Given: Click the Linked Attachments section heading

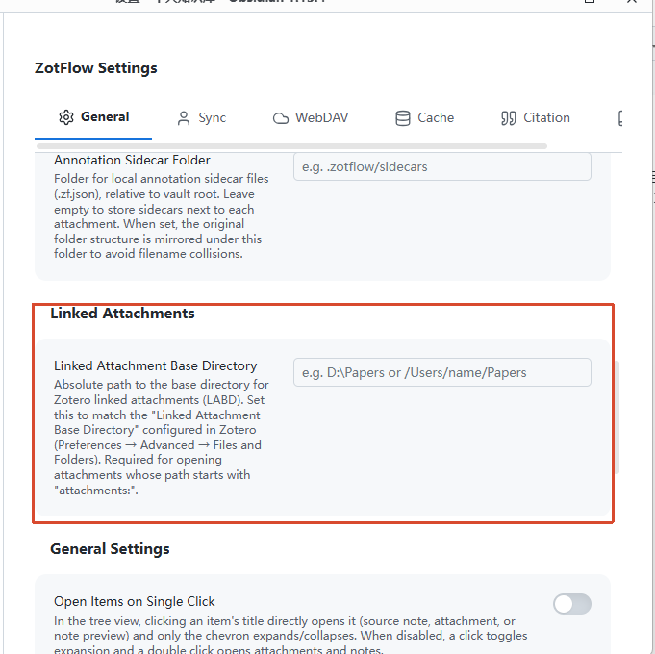Looking at the screenshot, I should (x=122, y=314).
